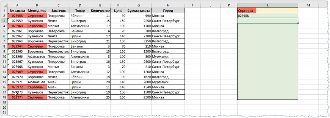Click 'Магнит' in row 4
Image resolution: width=330 pixels, height=118 pixels.
pyautogui.click(x=58, y=26)
